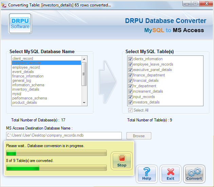Click the Exit button with red X

point(171,174)
